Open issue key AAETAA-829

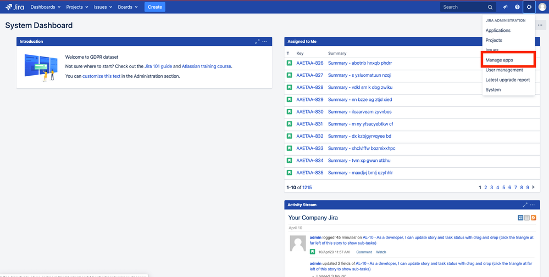point(309,99)
